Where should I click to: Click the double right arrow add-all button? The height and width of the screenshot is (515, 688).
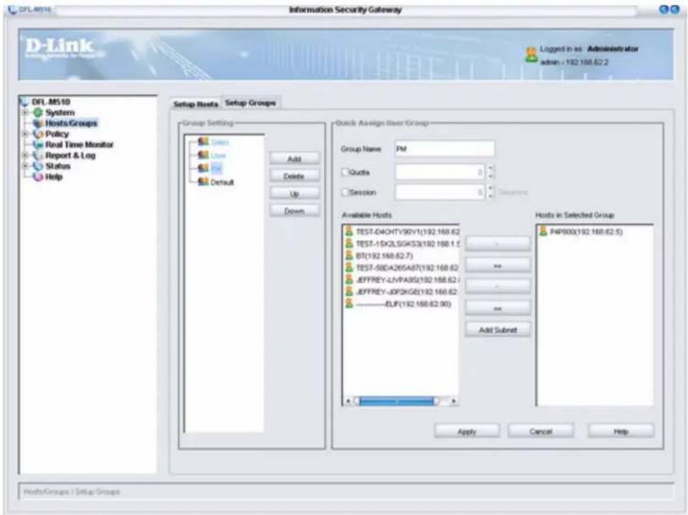click(497, 265)
